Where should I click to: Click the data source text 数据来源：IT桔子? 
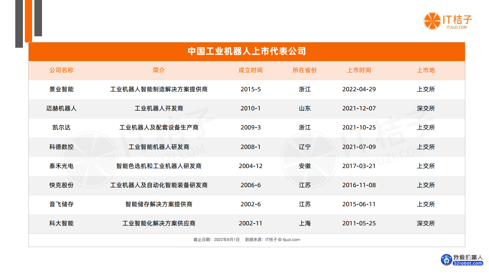tap(261, 240)
